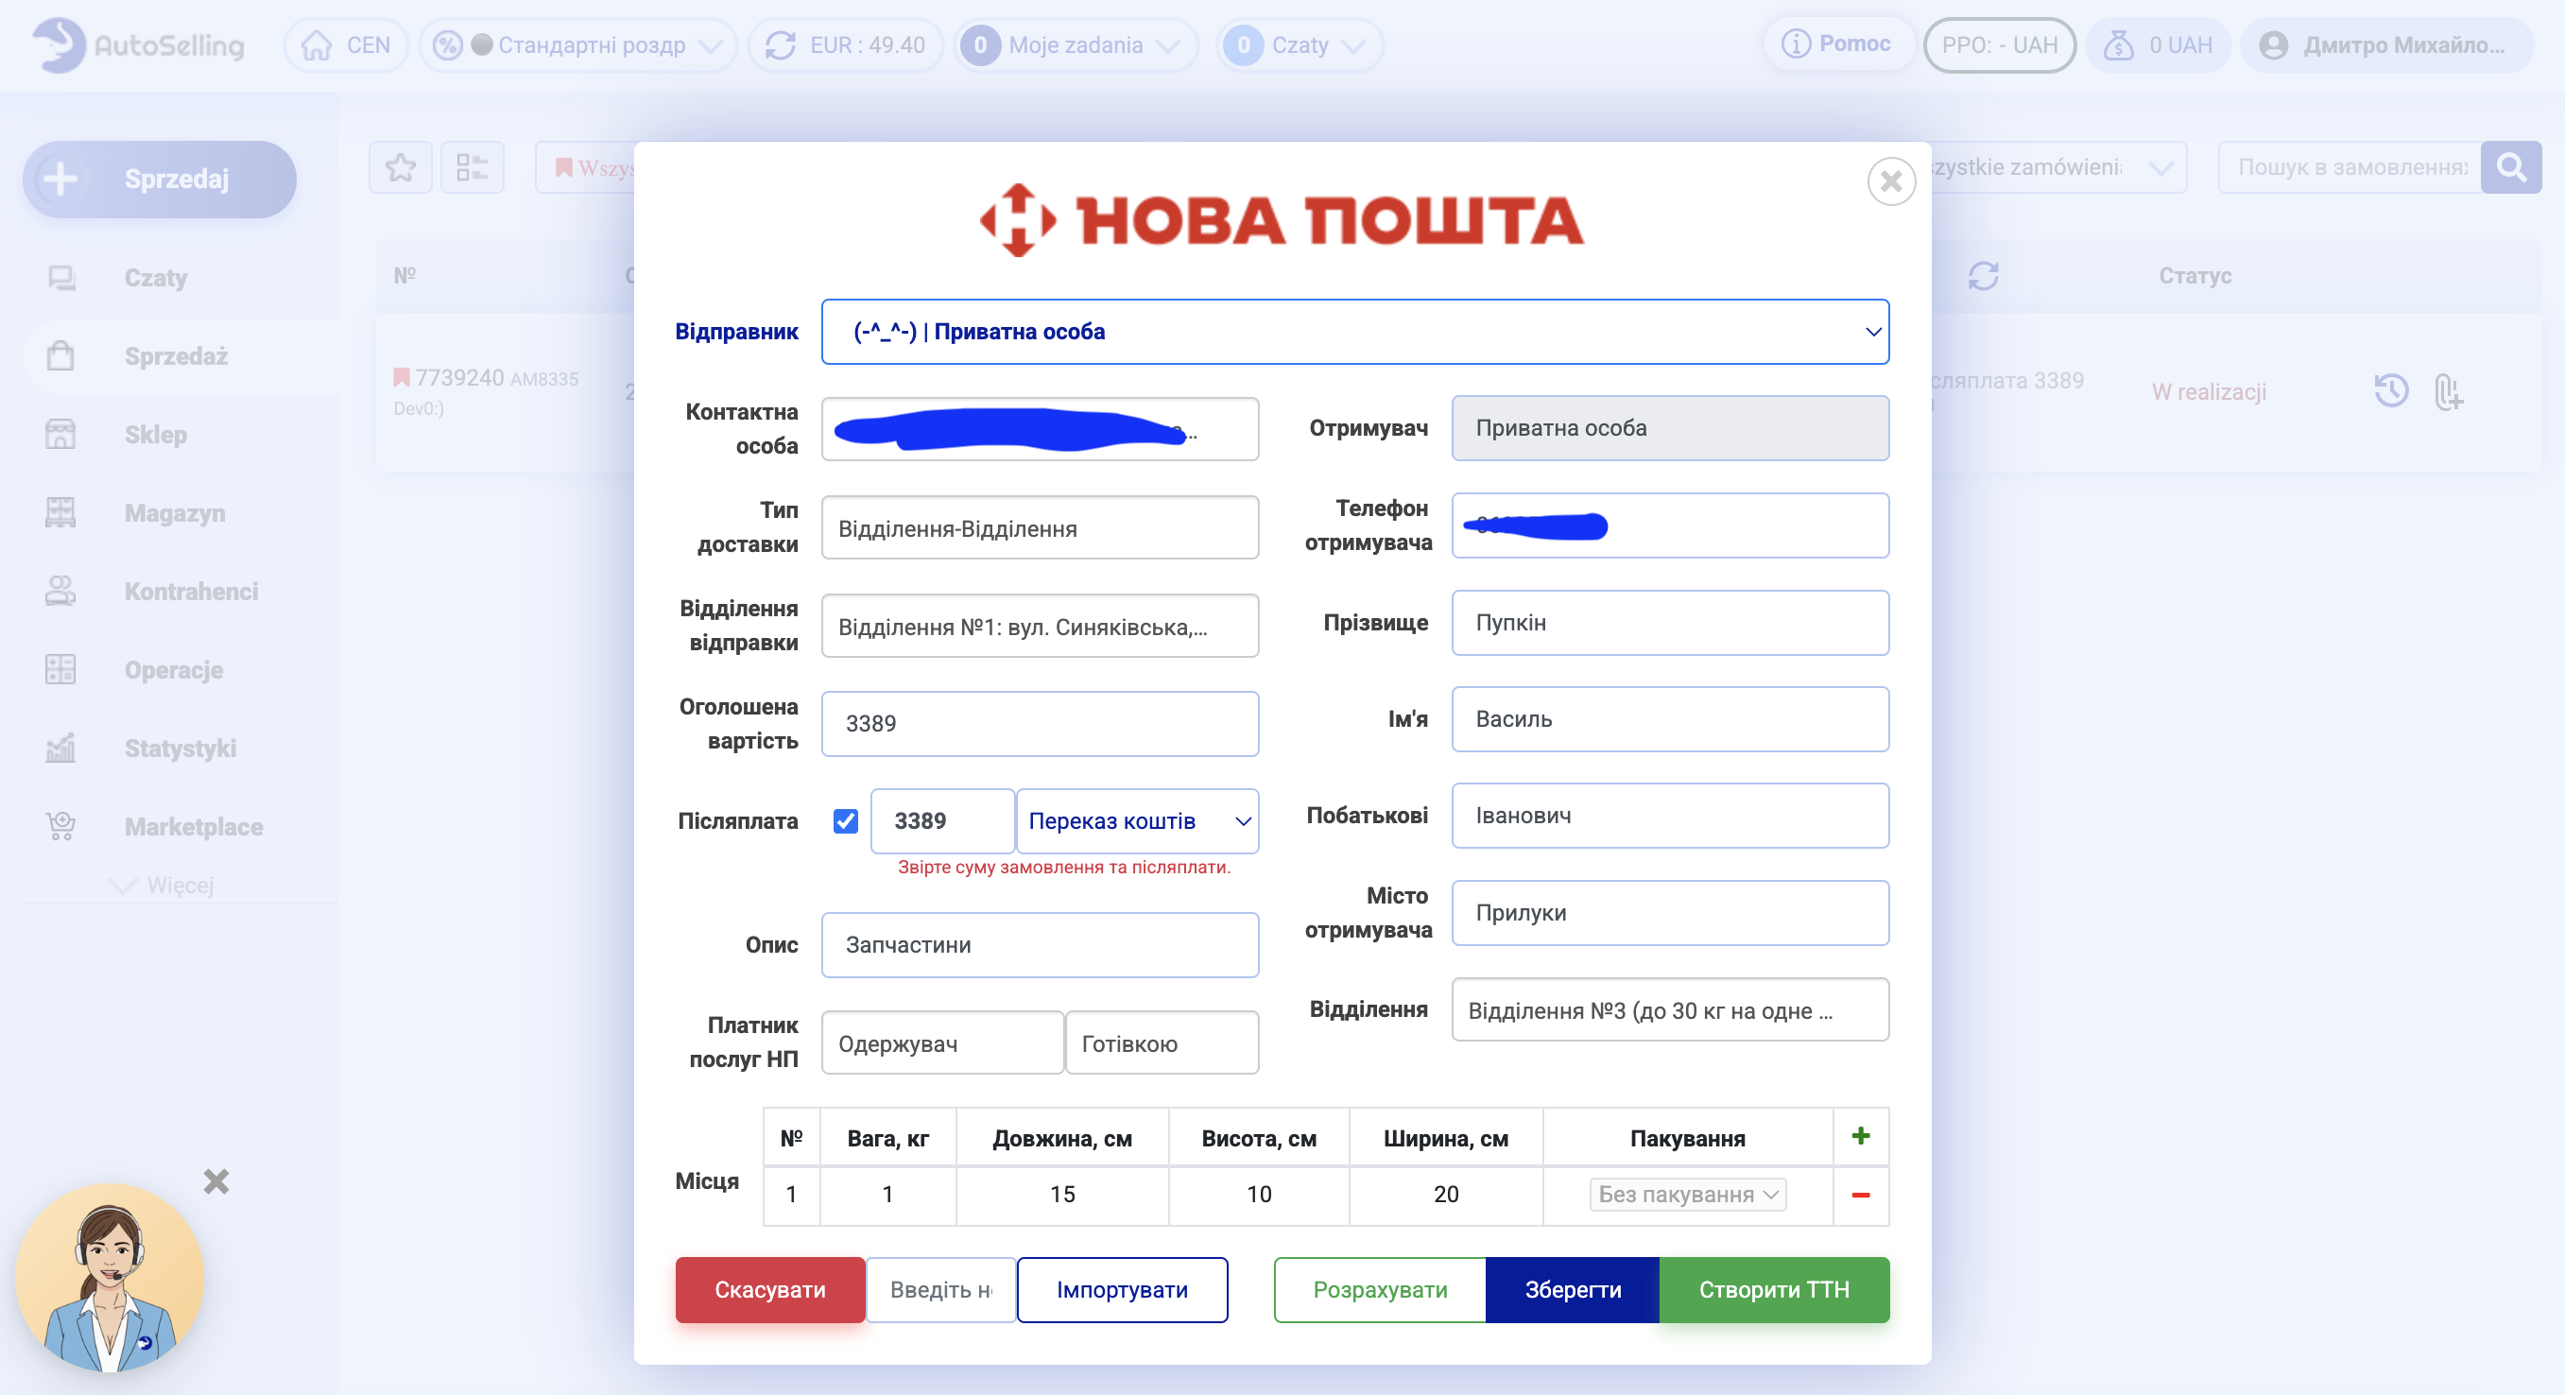Screen dimensions: 2565x1395
Task: Click the search magnifier button
Action: 2510,167
